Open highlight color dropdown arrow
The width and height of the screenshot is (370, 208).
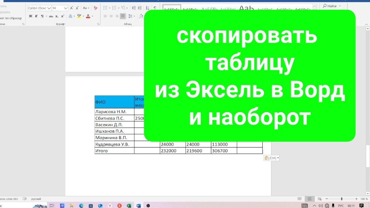click(x=83, y=16)
